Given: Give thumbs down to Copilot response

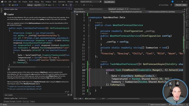Looking at the screenshot, I should [x=68, y=92].
